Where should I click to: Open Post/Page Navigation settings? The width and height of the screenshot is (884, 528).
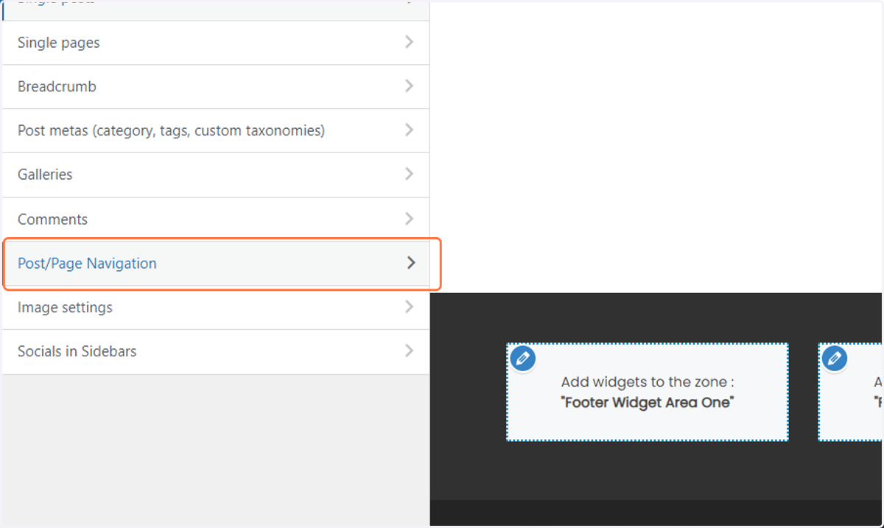coord(216,264)
